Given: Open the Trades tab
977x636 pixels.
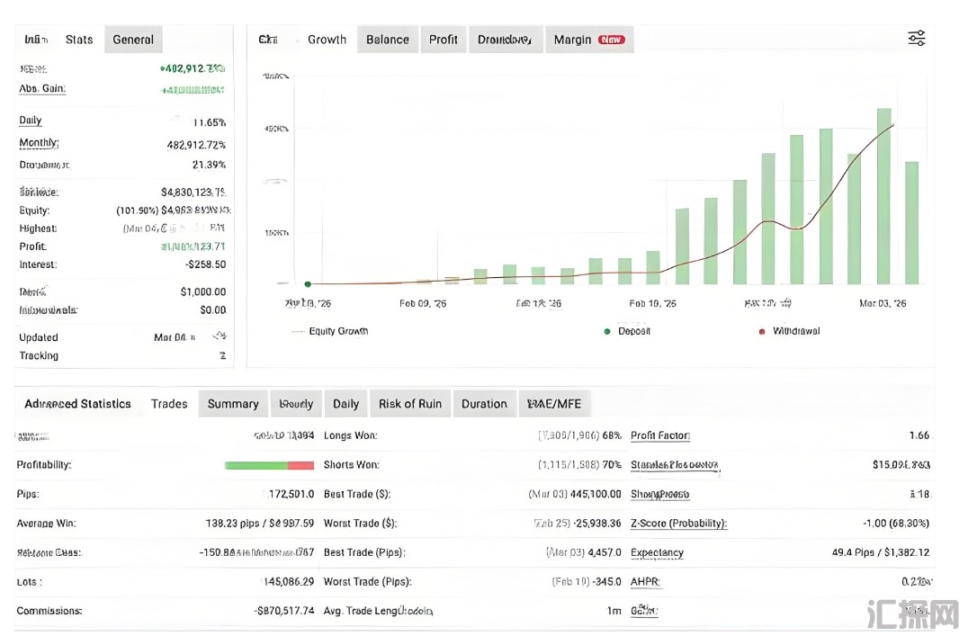Looking at the screenshot, I should point(169,404).
